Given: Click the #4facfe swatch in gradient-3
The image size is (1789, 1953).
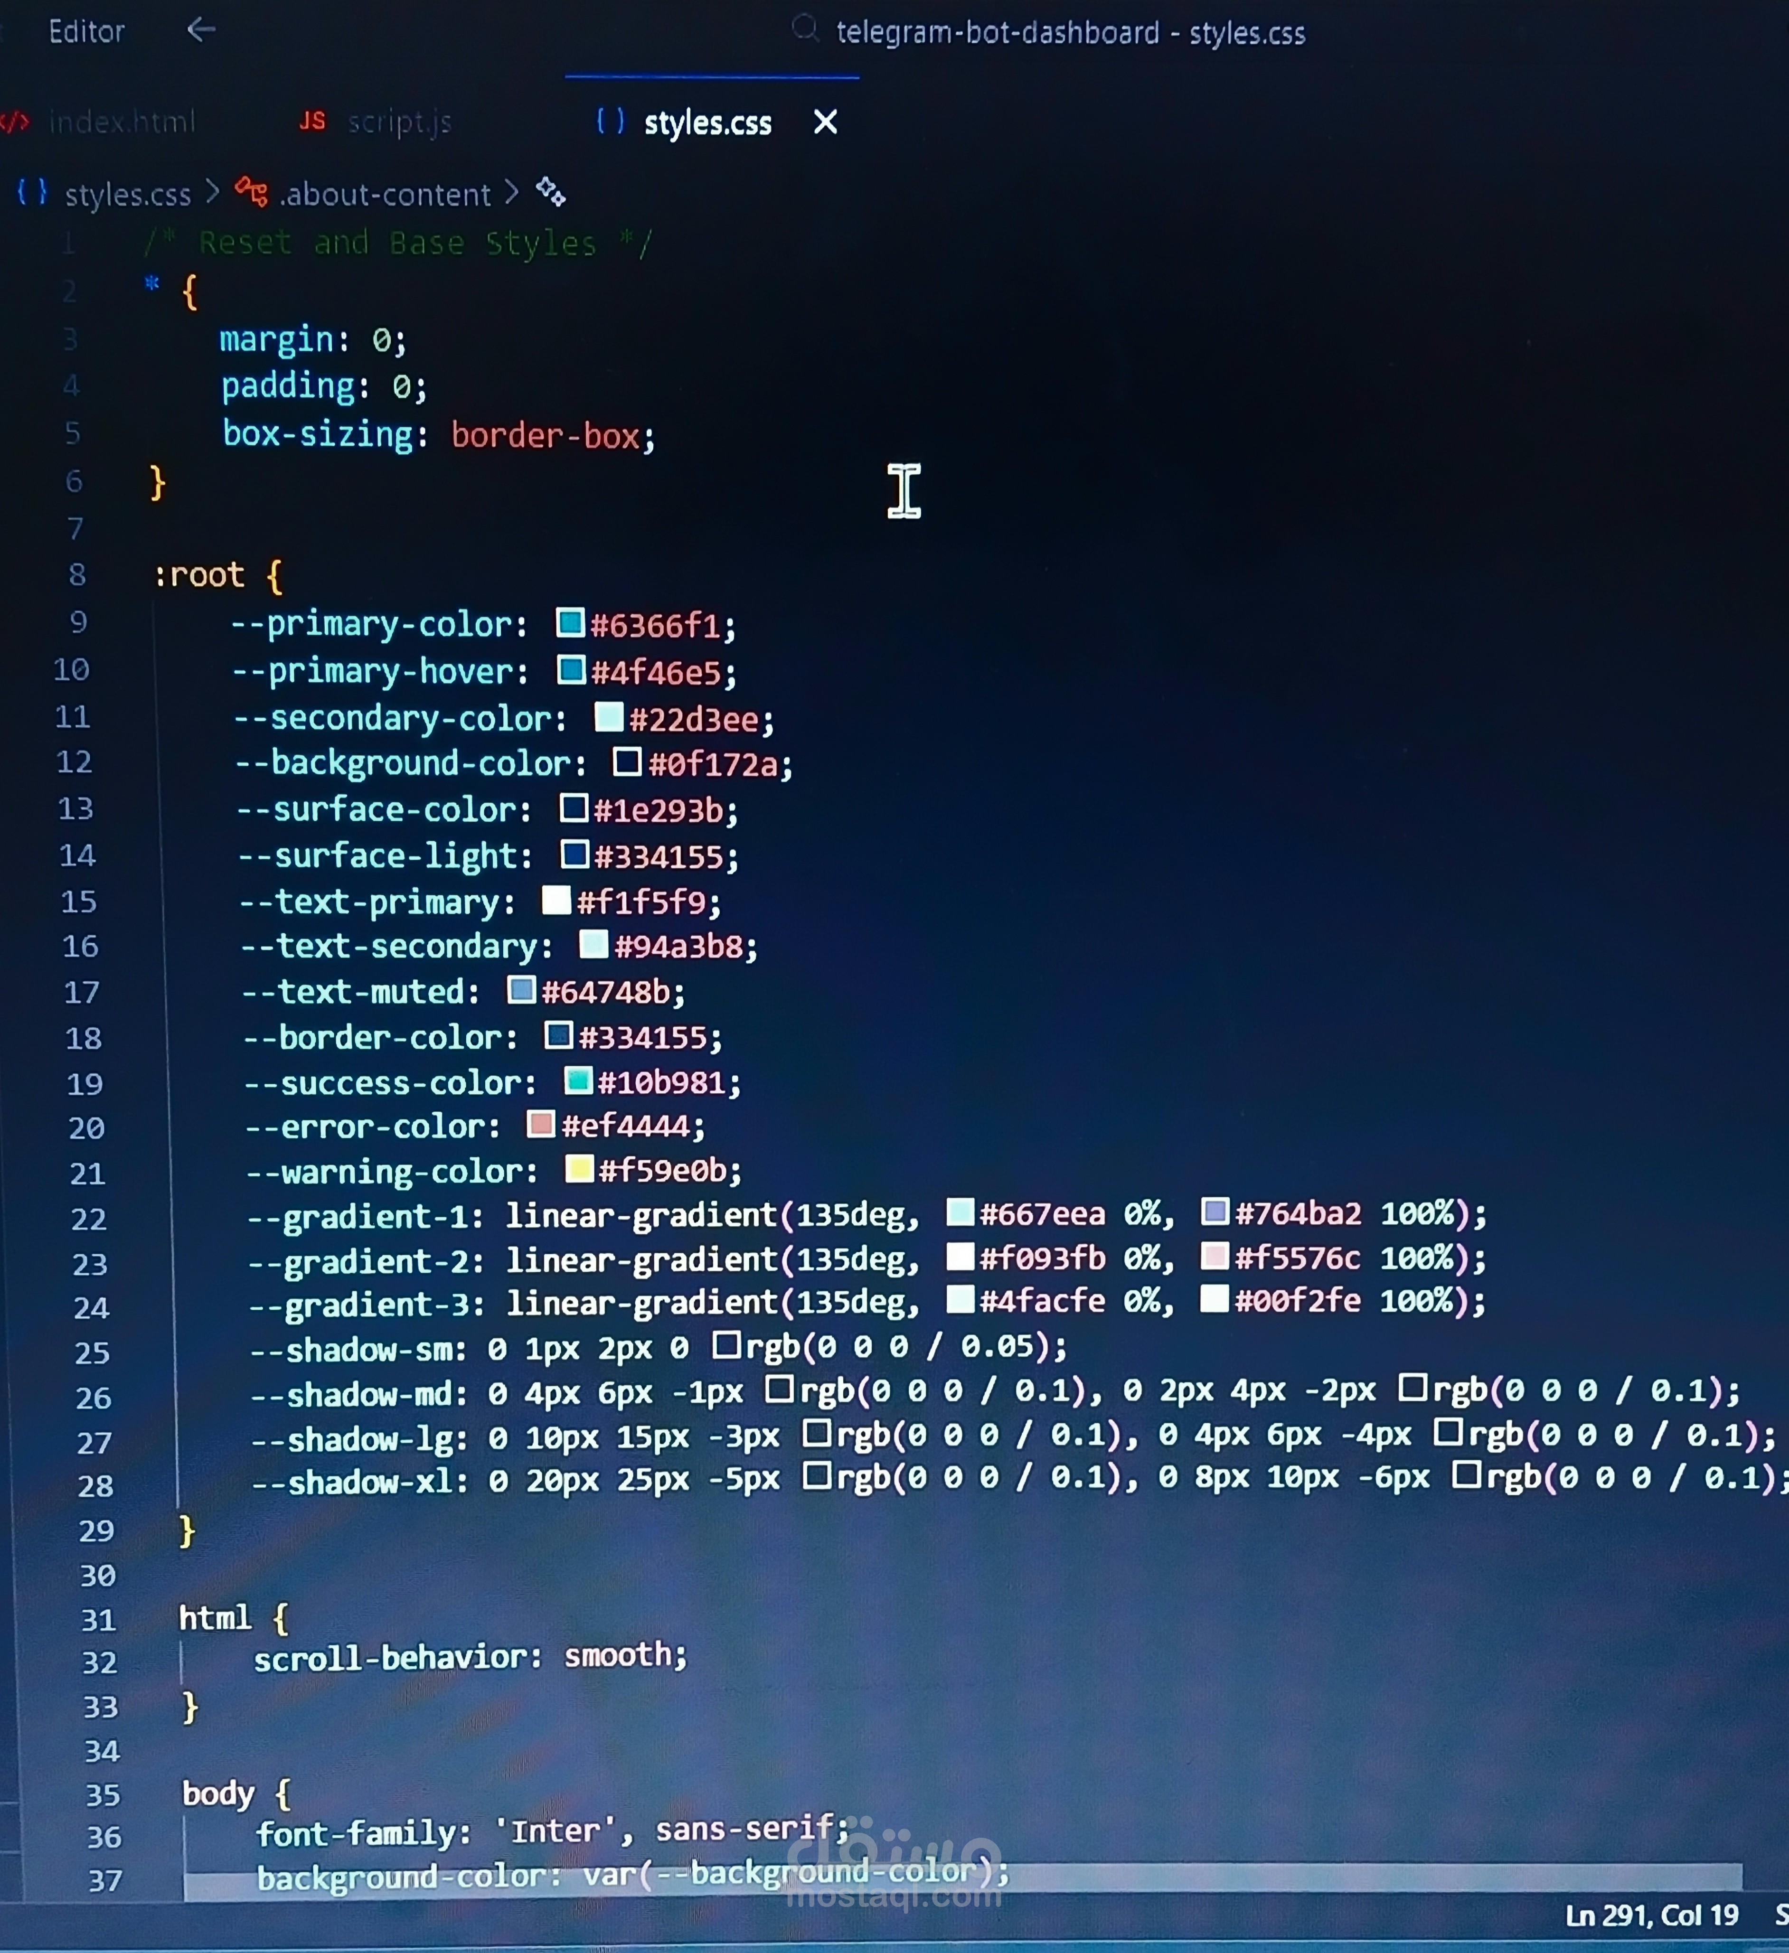Looking at the screenshot, I should click(x=960, y=1299).
